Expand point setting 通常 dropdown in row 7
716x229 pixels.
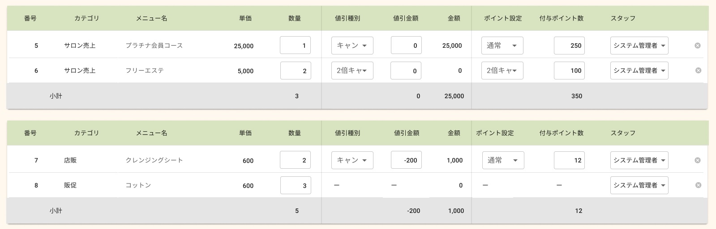tap(502, 160)
